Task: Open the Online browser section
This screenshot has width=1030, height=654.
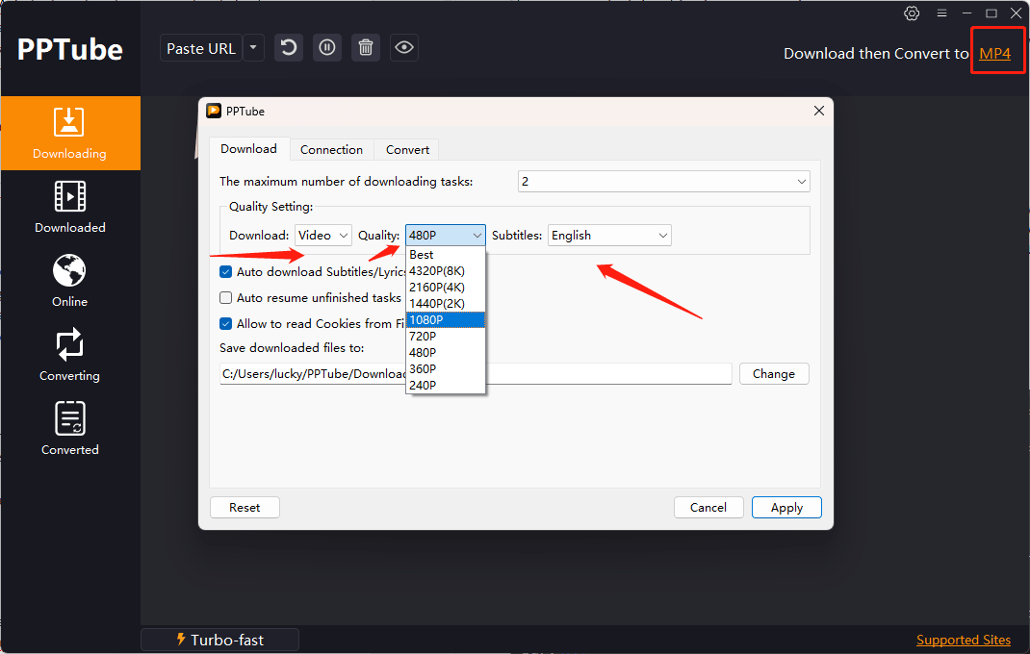Action: pos(69,281)
